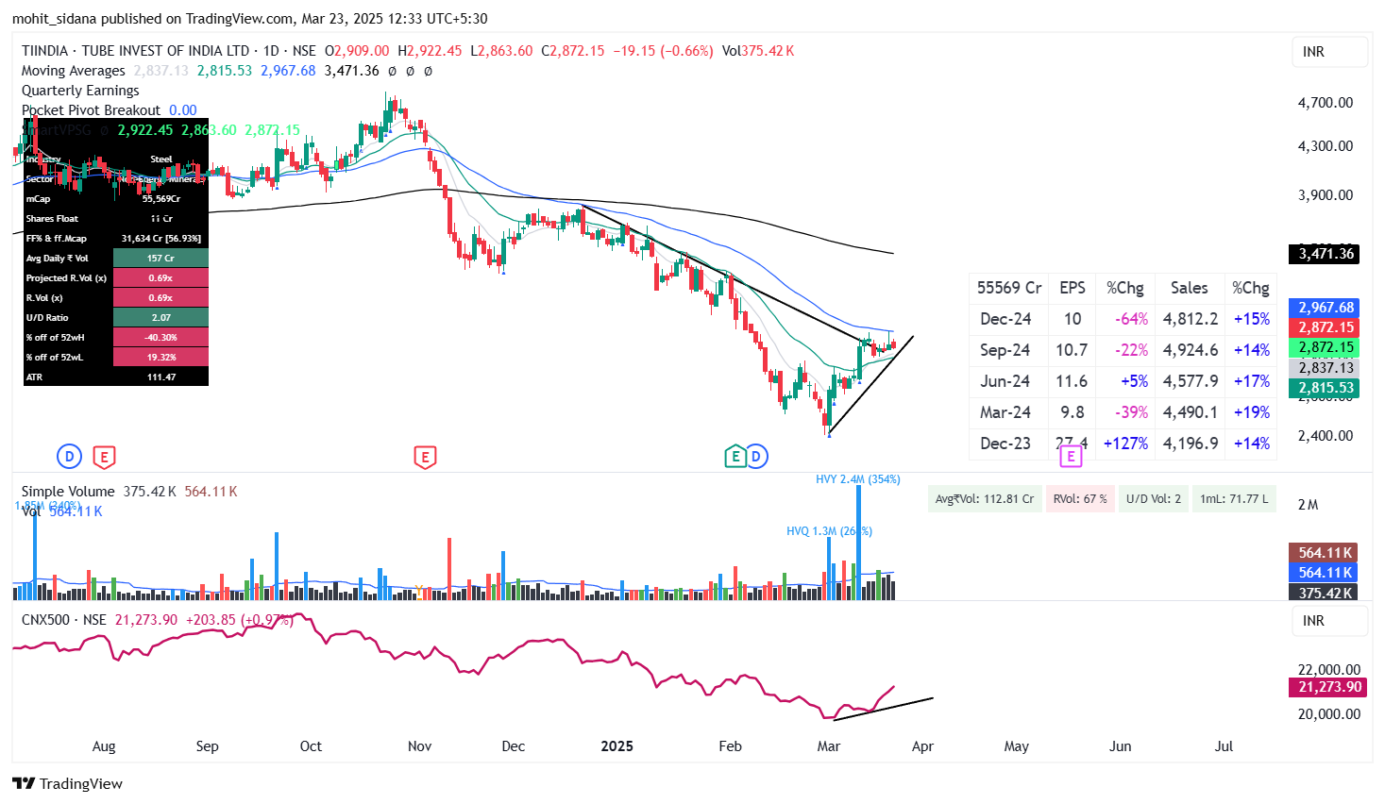Viewport: 1385px width, 804px height.
Task: Click the blue D dividend marker near February
Action: (755, 457)
